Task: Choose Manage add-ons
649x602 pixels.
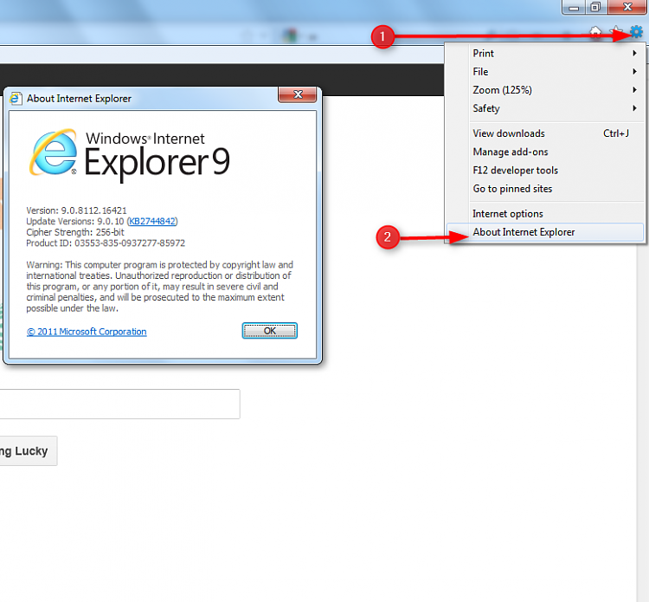Action: [545, 152]
